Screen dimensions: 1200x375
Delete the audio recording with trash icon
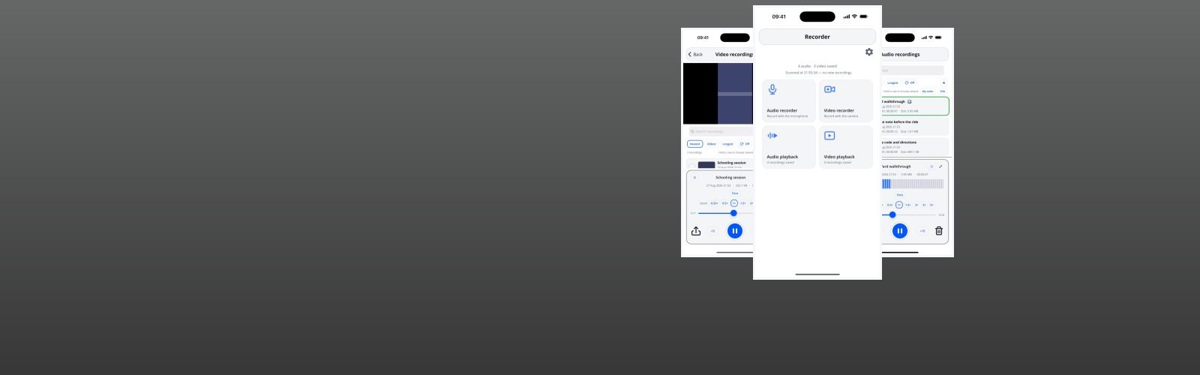point(939,231)
